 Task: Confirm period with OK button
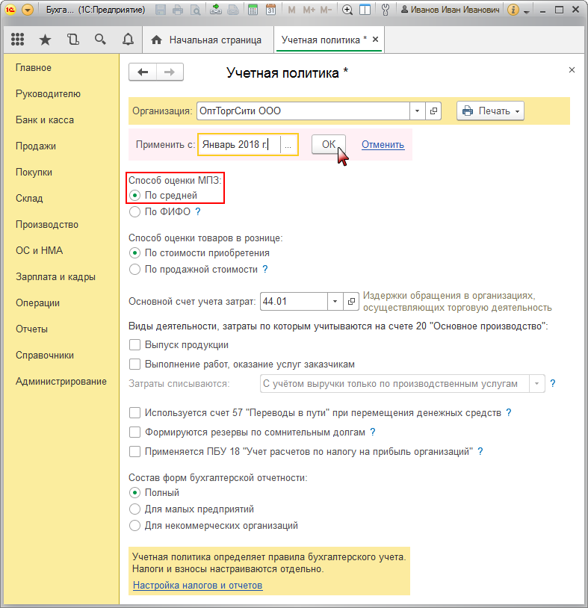(329, 144)
